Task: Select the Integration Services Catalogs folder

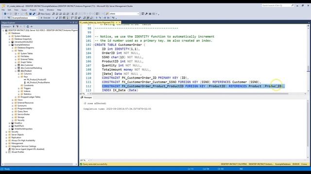Action: click(24, 146)
